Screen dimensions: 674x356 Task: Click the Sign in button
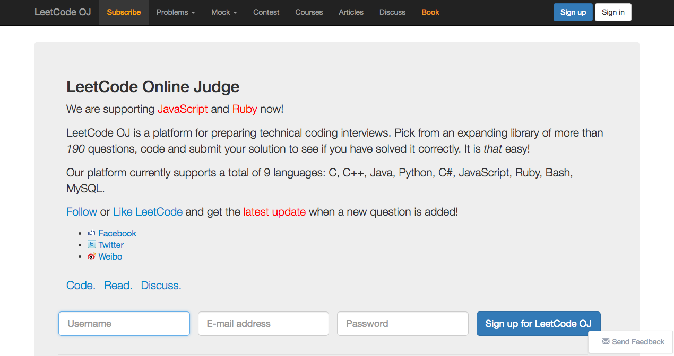[613, 12]
